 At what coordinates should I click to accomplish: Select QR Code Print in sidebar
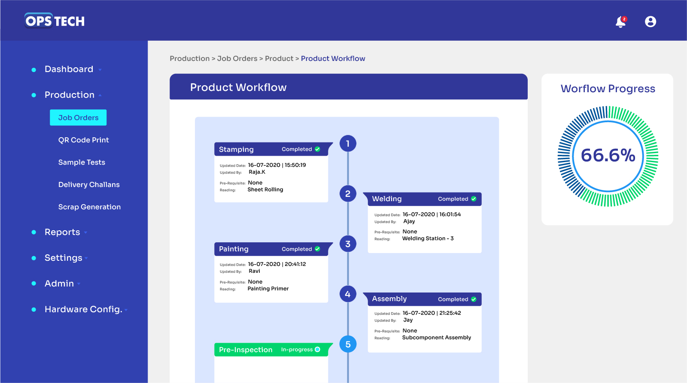84,140
